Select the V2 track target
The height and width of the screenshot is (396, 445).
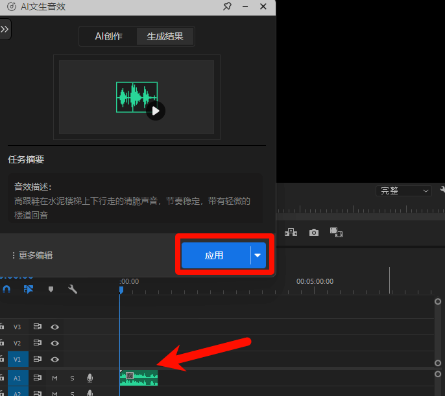click(18, 344)
